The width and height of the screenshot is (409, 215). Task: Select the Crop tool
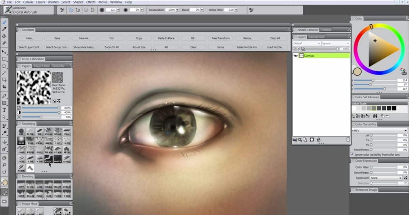[x=4, y=87]
